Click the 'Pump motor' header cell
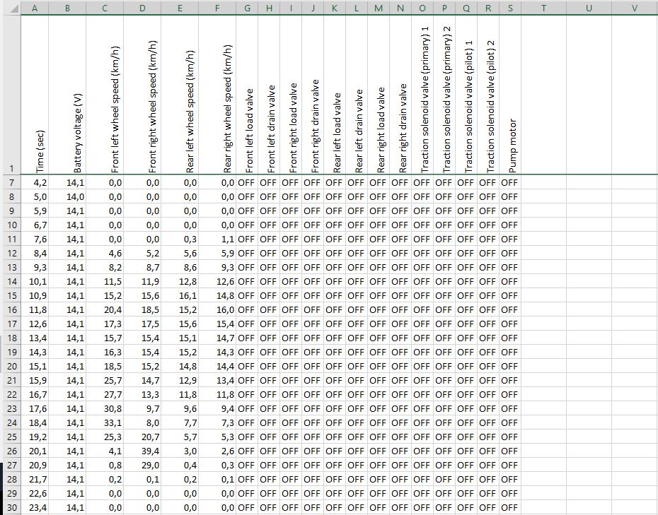 (x=510, y=95)
